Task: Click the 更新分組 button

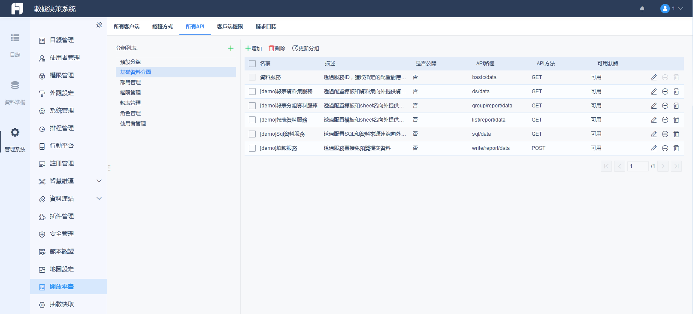Action: [306, 49]
